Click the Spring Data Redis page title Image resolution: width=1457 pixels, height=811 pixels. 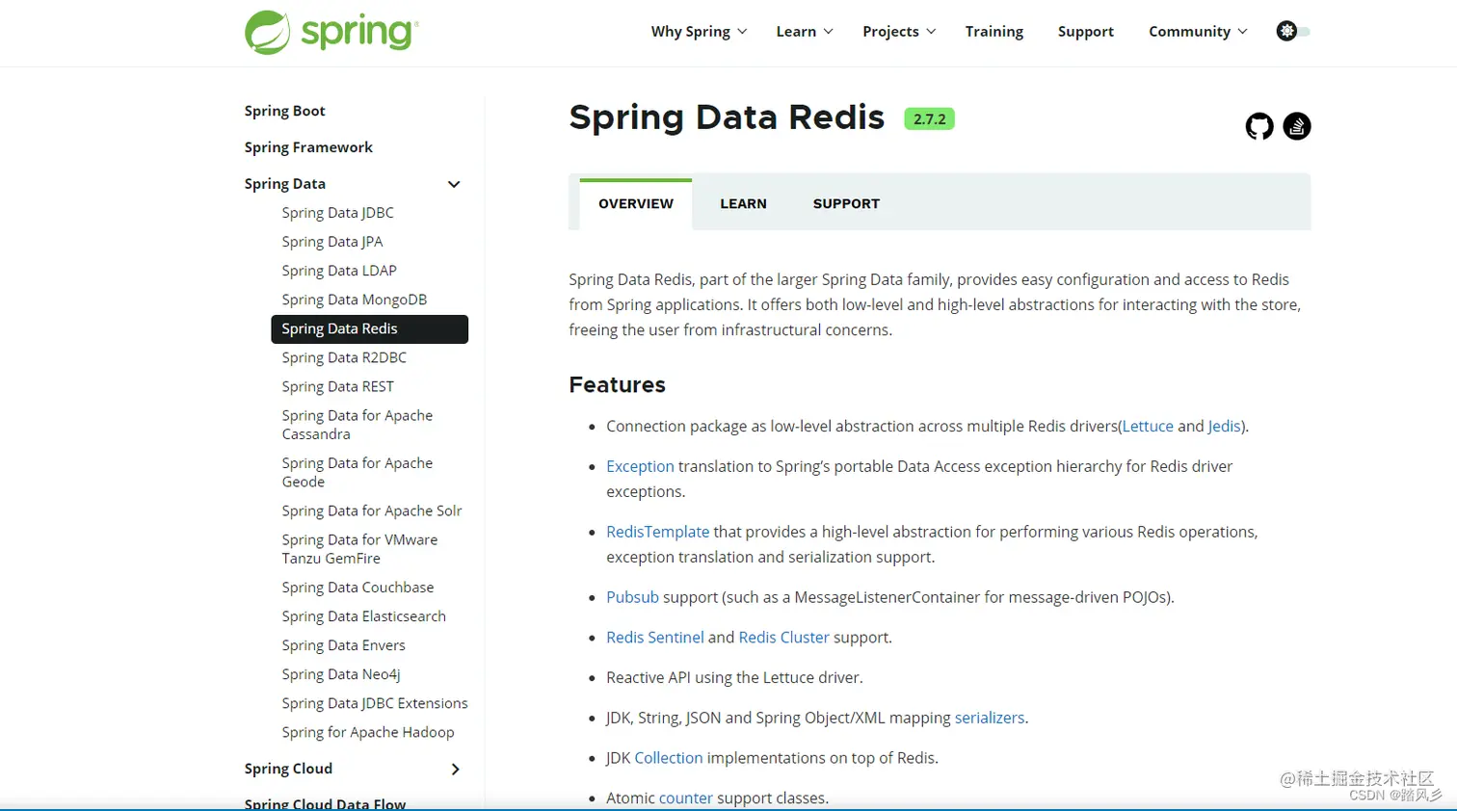point(727,118)
